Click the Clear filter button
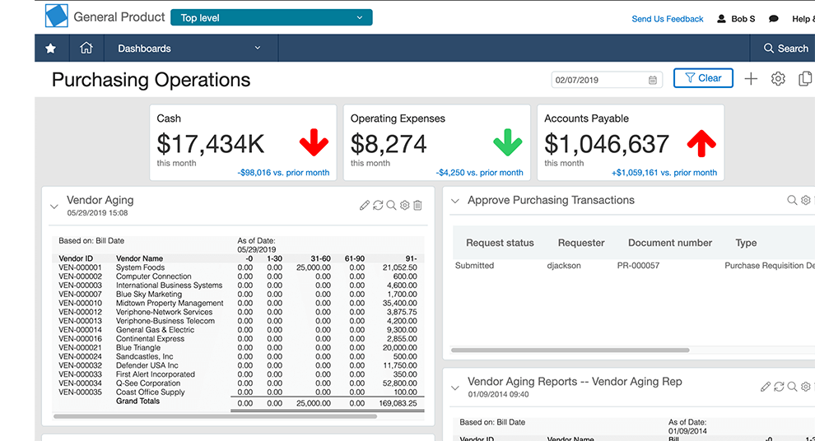Image resolution: width=815 pixels, height=441 pixels. click(x=703, y=78)
